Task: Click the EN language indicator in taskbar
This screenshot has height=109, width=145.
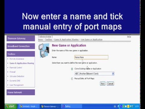Action: [115, 106]
